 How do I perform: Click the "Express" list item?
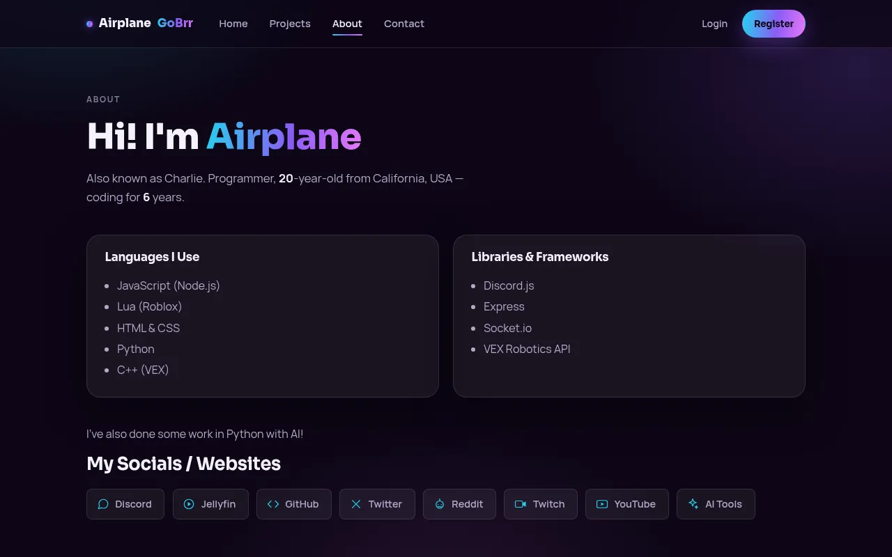click(x=504, y=306)
